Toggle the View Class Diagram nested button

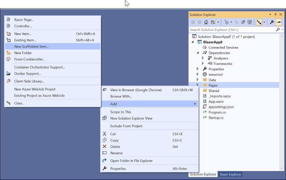click(x=259, y=22)
